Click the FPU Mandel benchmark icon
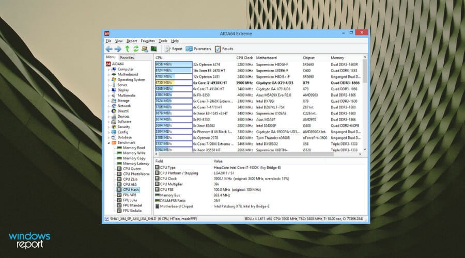The height and width of the screenshot is (258, 465). pos(119,205)
